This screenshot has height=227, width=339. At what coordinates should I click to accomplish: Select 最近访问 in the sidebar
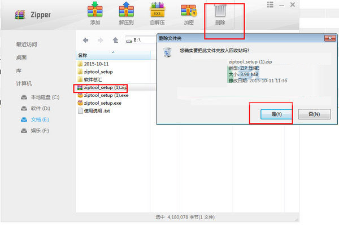click(x=27, y=44)
